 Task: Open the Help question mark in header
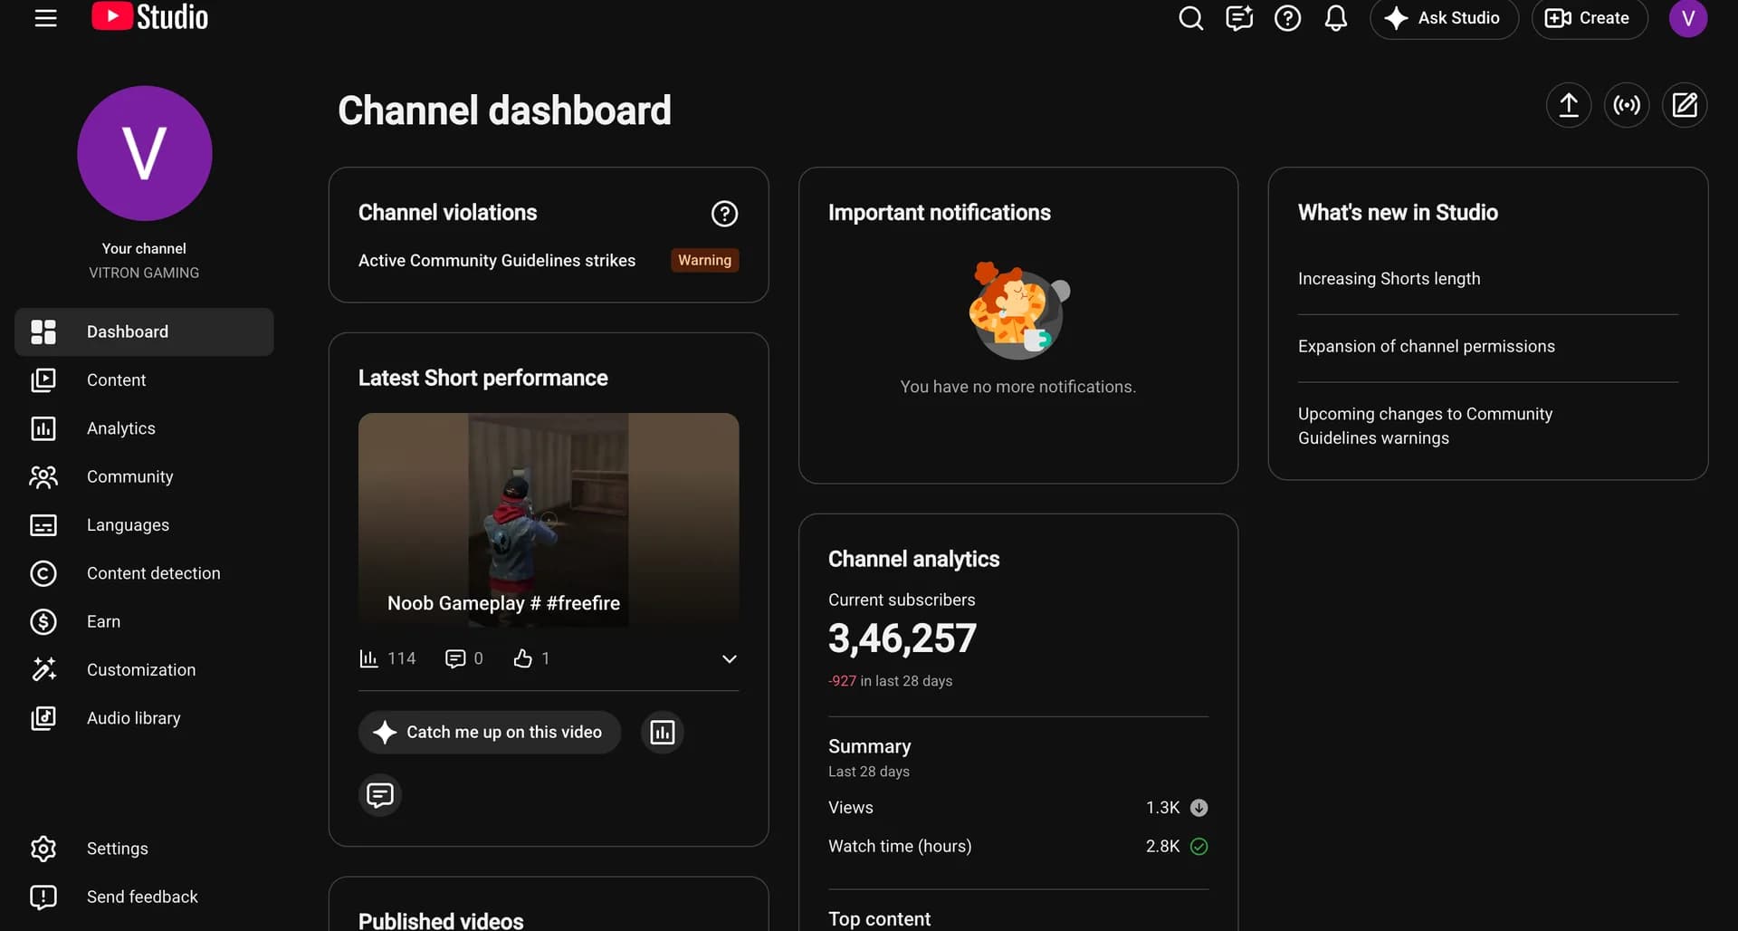tap(1287, 18)
